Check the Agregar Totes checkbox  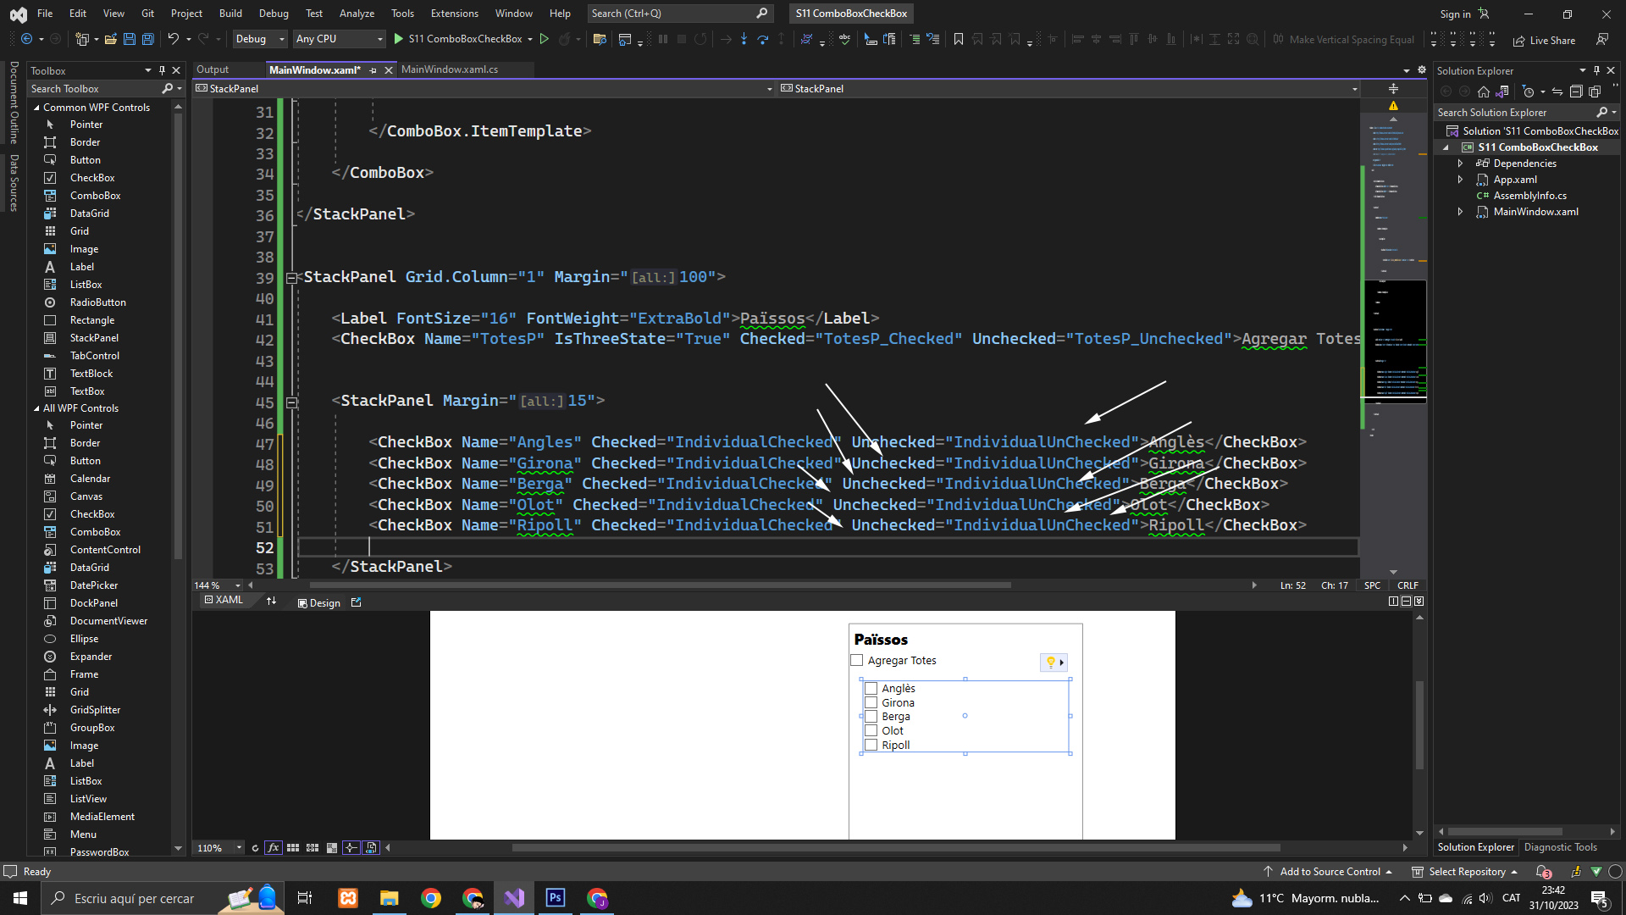tap(857, 661)
